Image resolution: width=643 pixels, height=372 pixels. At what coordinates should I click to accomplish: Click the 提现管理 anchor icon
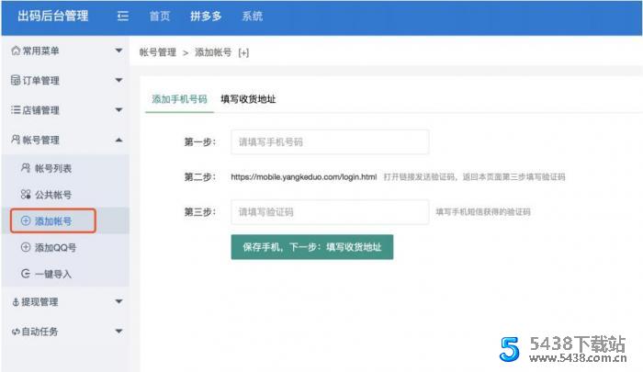15,301
